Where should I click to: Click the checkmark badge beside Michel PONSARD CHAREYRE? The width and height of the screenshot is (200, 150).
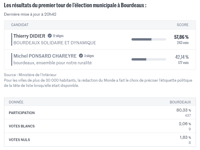81,56
